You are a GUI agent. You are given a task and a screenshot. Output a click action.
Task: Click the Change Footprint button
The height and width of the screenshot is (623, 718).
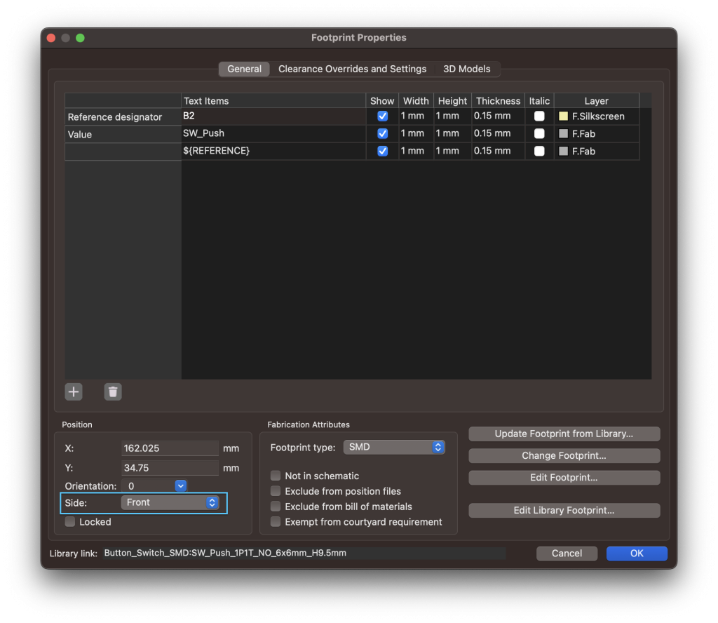coord(564,456)
